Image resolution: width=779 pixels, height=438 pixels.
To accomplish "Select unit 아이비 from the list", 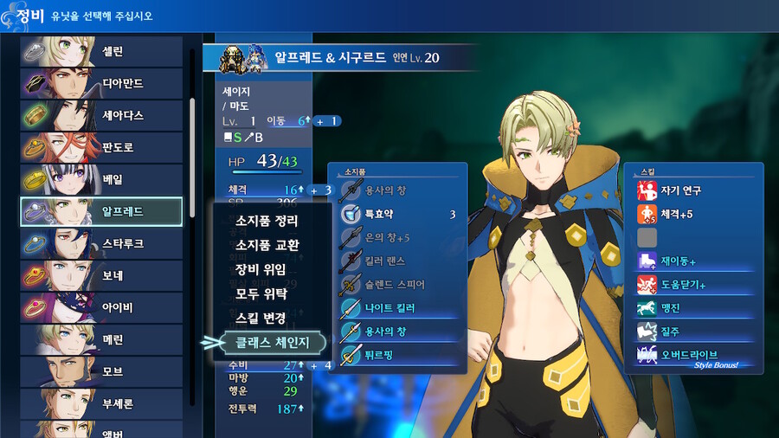I will point(101,307).
